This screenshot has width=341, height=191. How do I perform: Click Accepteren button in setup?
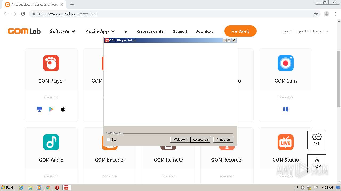point(200,140)
